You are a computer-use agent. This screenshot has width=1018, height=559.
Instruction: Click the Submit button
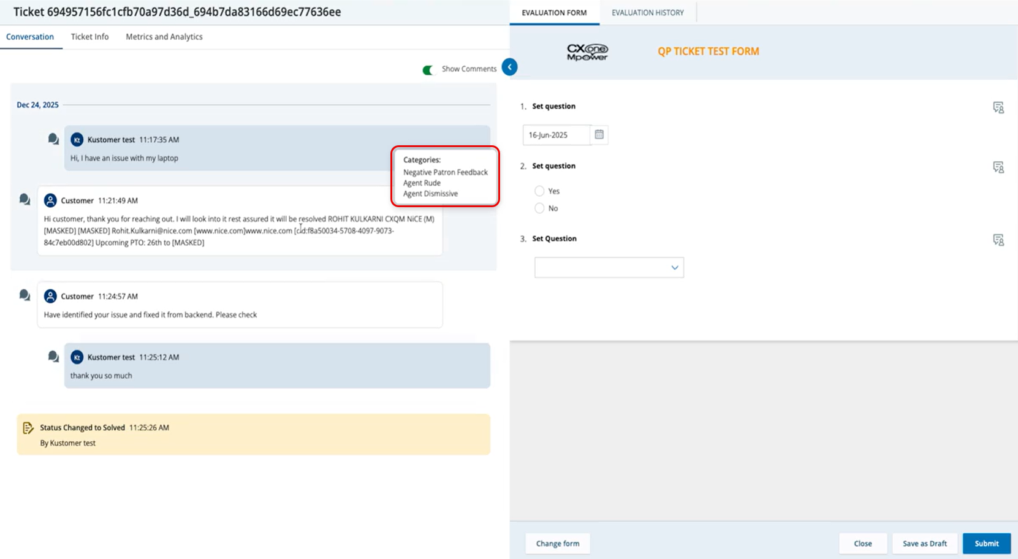(986, 544)
